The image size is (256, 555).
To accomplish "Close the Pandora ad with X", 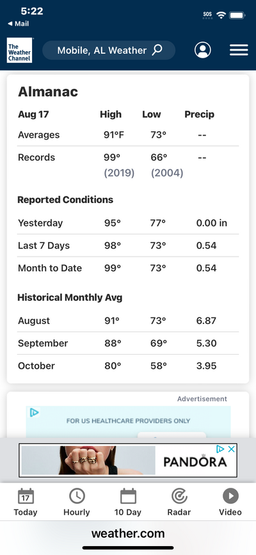I will (231, 449).
